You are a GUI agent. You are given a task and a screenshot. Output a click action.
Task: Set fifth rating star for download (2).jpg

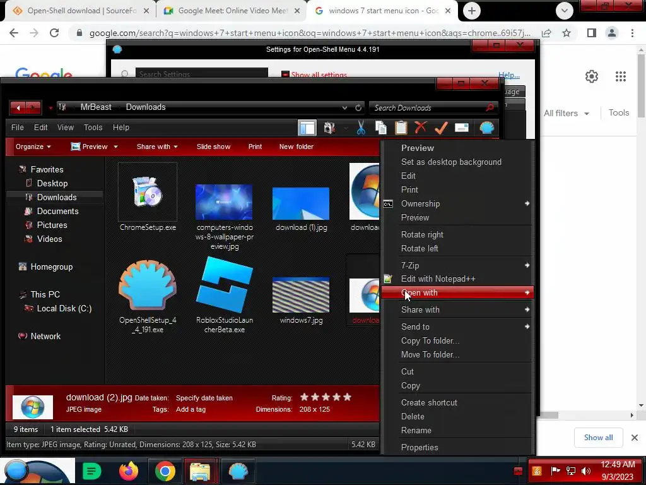(348, 397)
